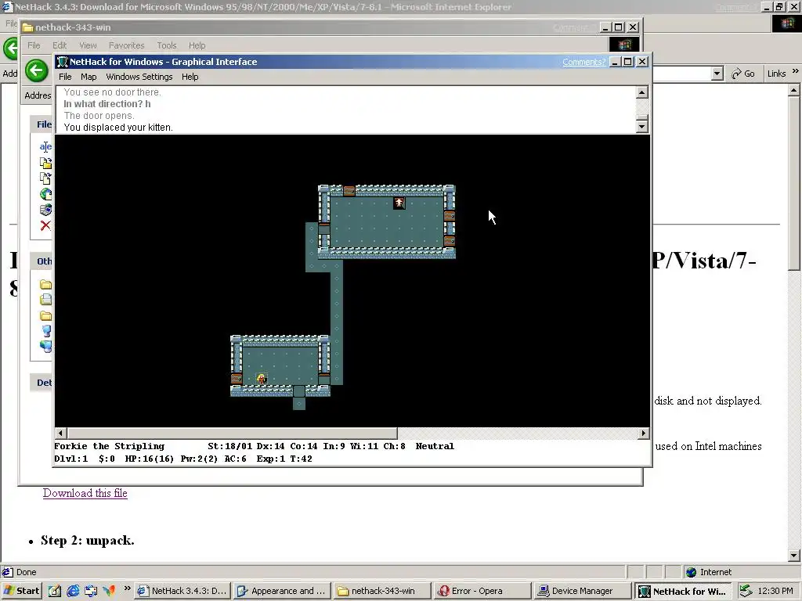Click the E-mail this file icon
The height and width of the screenshot is (601, 802).
coord(45,210)
